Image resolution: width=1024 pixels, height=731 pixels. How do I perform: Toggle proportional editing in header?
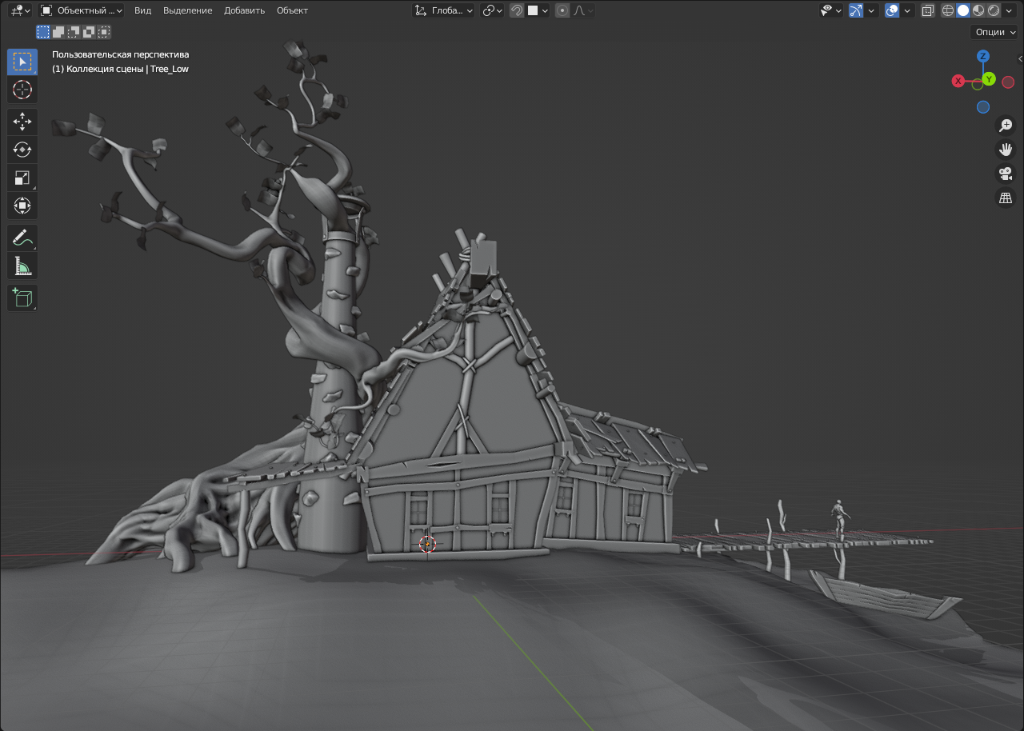[562, 10]
